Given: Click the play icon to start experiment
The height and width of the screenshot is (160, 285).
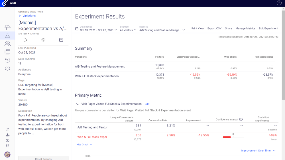Looking at the screenshot, I should click(x=25, y=40).
